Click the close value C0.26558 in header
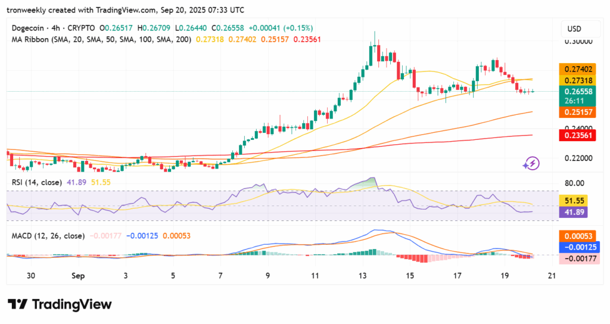 click(x=228, y=28)
